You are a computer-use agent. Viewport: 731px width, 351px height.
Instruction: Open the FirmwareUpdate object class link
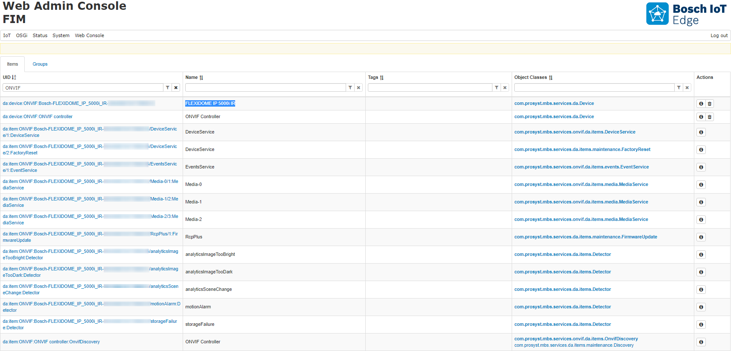(585, 237)
